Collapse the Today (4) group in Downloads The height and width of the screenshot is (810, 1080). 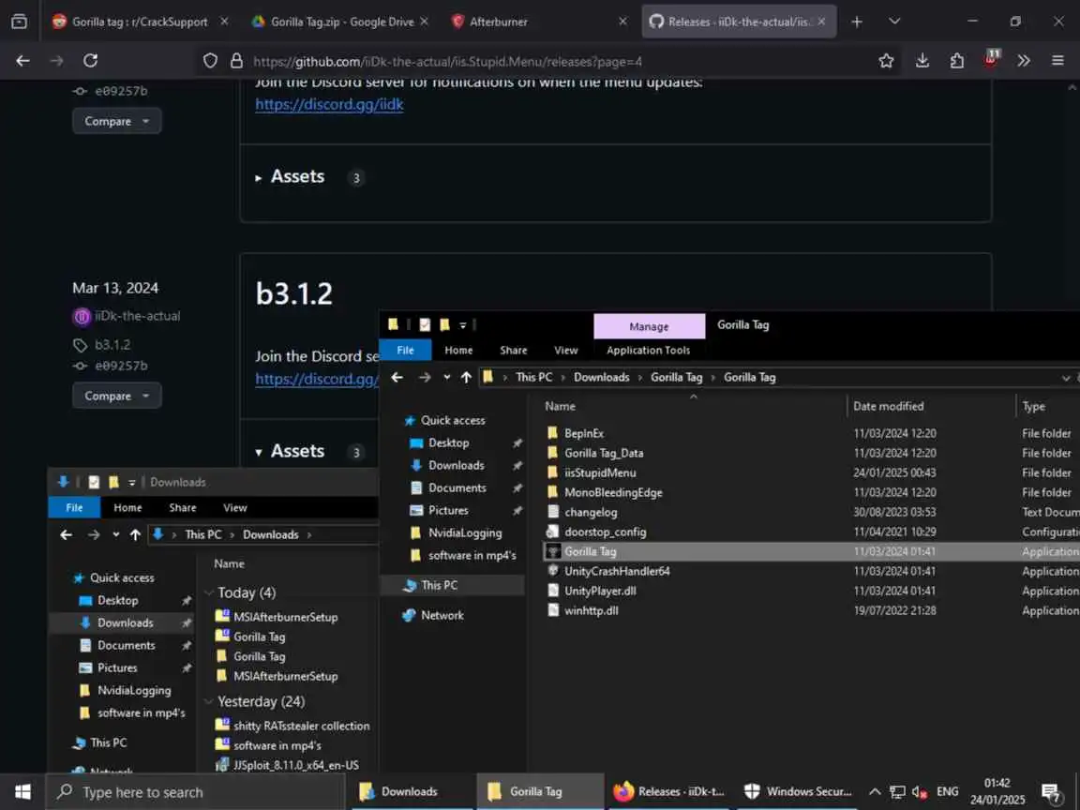tap(209, 593)
